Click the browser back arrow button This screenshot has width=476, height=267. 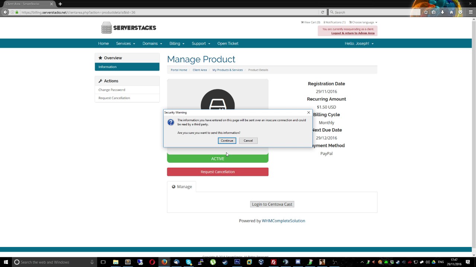(x=5, y=12)
